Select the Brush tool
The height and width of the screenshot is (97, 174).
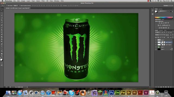point(2,27)
